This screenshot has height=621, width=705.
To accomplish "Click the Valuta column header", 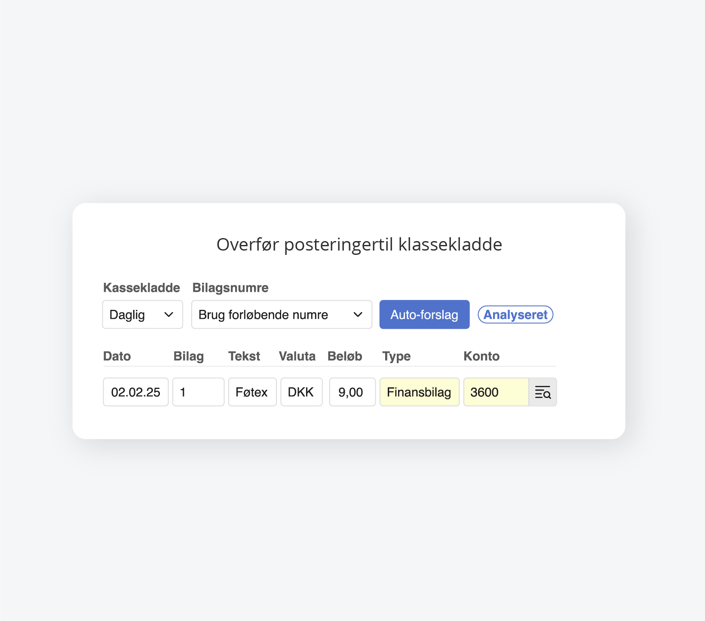I will pyautogui.click(x=297, y=356).
